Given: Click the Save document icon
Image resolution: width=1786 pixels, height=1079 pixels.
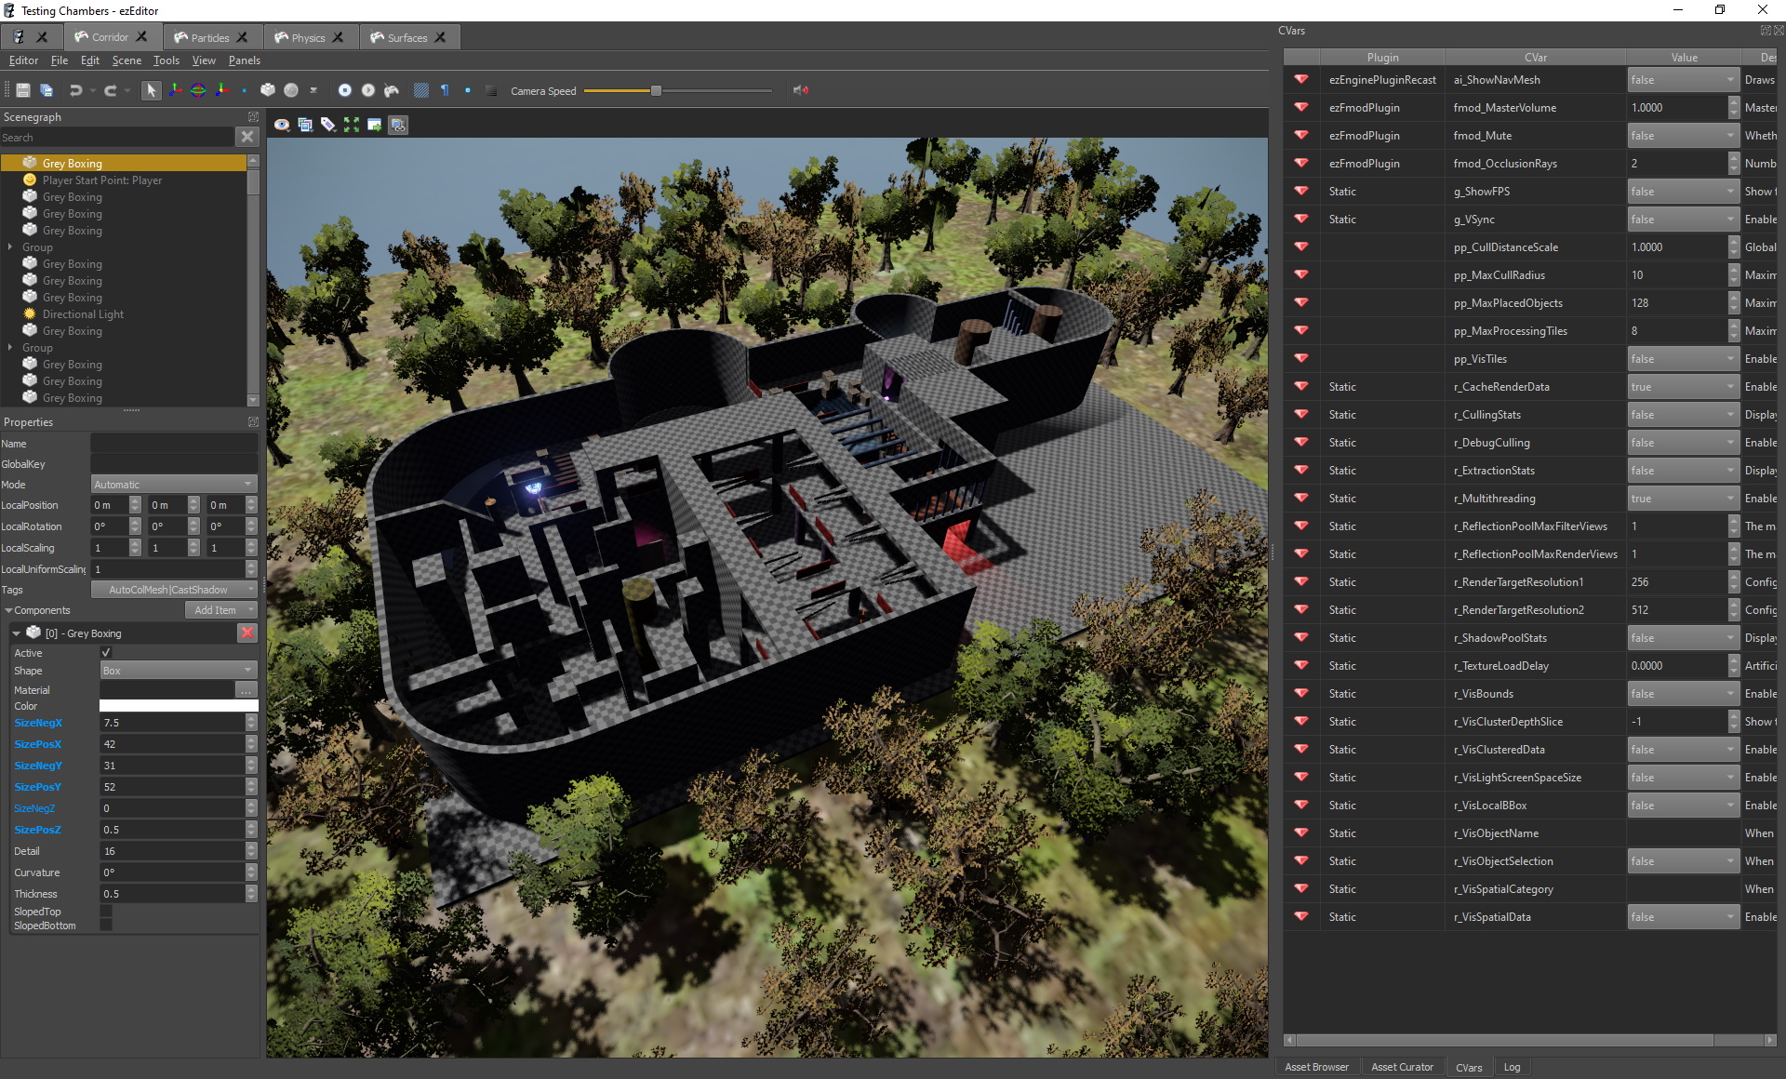Looking at the screenshot, I should click(x=23, y=90).
